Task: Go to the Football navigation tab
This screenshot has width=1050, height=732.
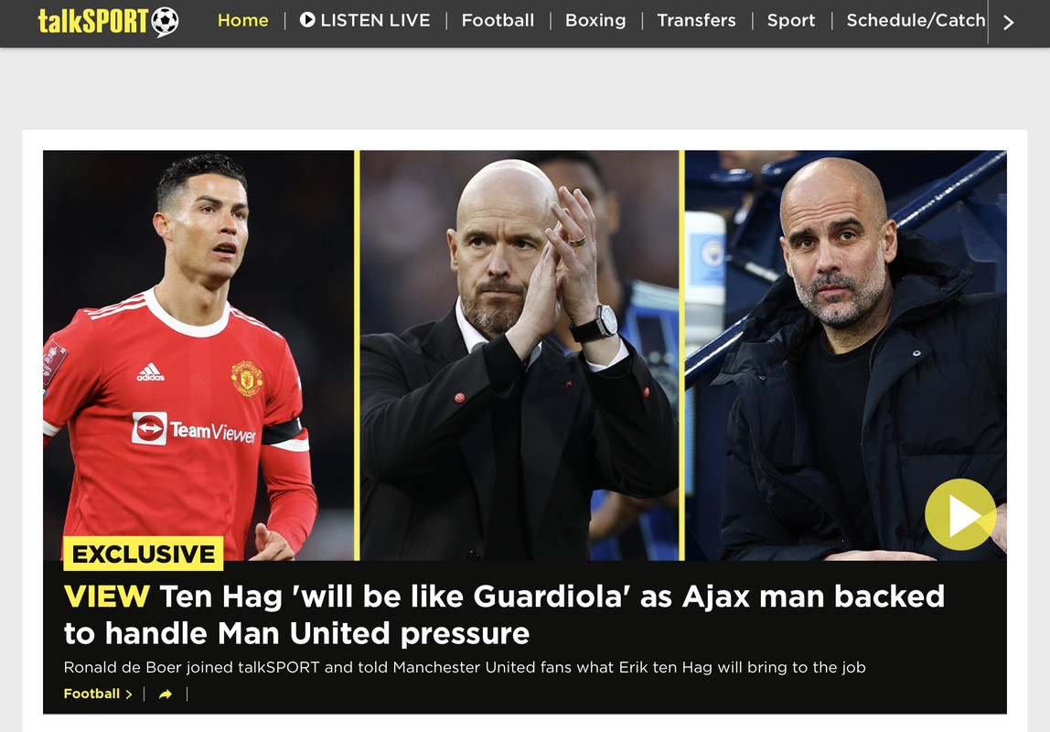Action: (x=498, y=20)
